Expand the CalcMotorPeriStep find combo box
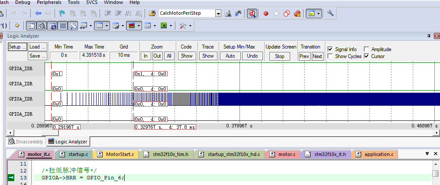 [x=219, y=13]
